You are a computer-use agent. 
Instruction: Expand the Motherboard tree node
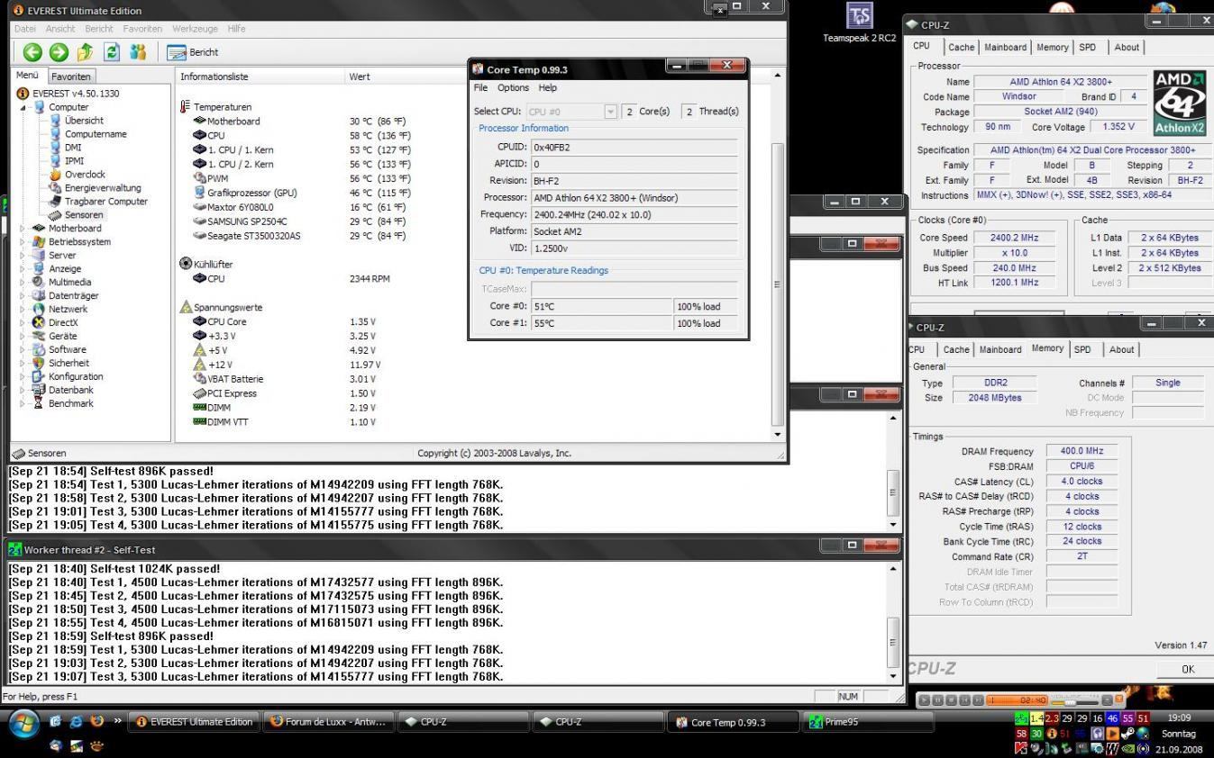pyautogui.click(x=24, y=229)
